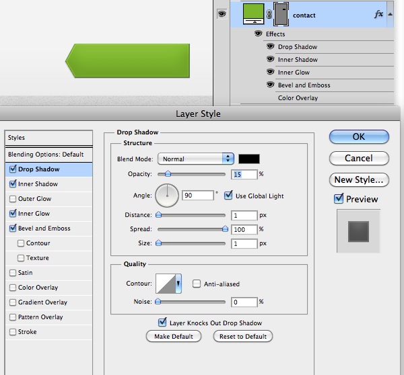This screenshot has width=404, height=375.
Task: Enable the Stroke checkbox
Action: pyautogui.click(x=13, y=332)
